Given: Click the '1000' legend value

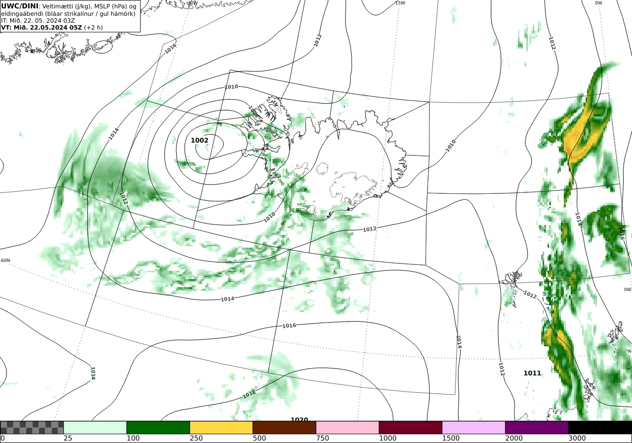Looking at the screenshot, I should point(388,438).
